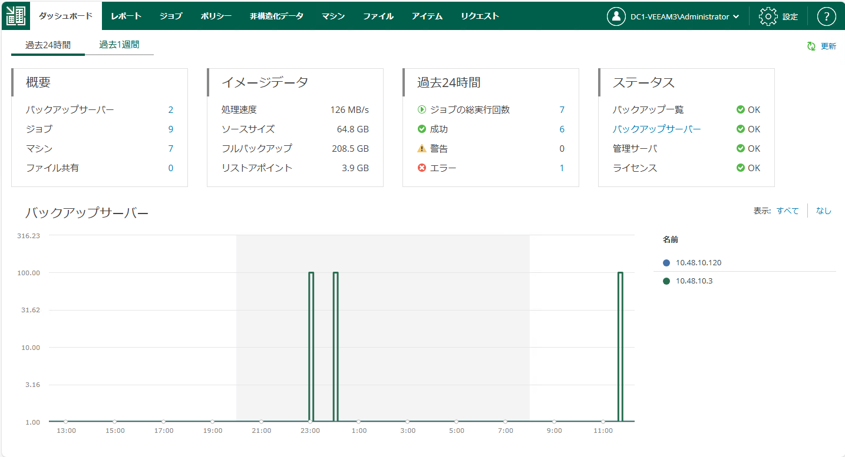
Task: Go to the ジョブ tab
Action: pyautogui.click(x=171, y=16)
